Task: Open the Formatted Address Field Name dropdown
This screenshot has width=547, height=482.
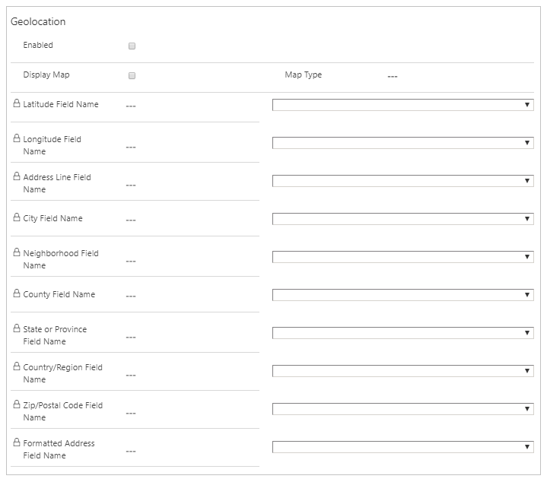Action: click(x=402, y=447)
